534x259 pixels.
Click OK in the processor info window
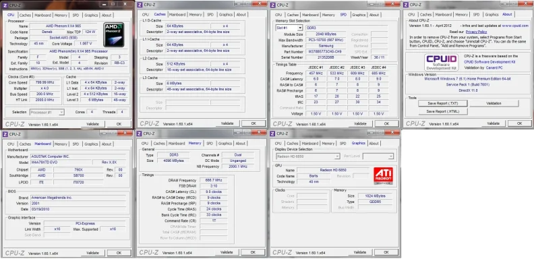click(x=119, y=124)
